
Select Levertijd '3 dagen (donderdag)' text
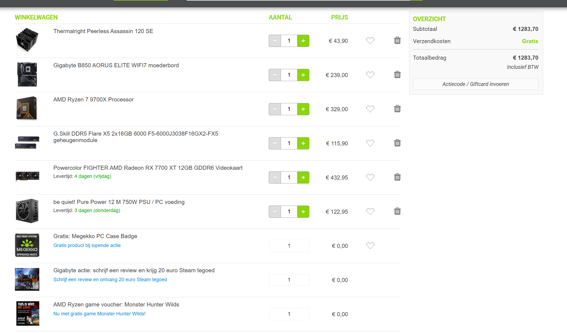[97, 210]
